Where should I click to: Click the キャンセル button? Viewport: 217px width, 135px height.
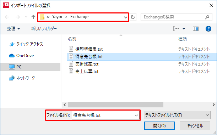195,126
